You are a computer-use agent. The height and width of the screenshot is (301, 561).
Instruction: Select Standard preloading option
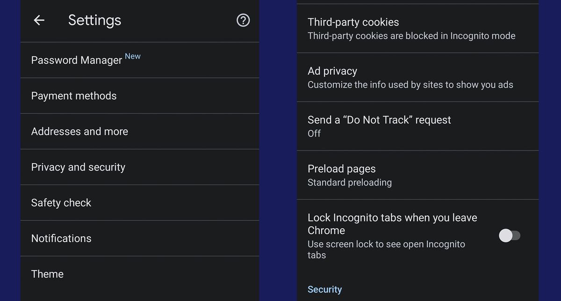click(x=350, y=183)
